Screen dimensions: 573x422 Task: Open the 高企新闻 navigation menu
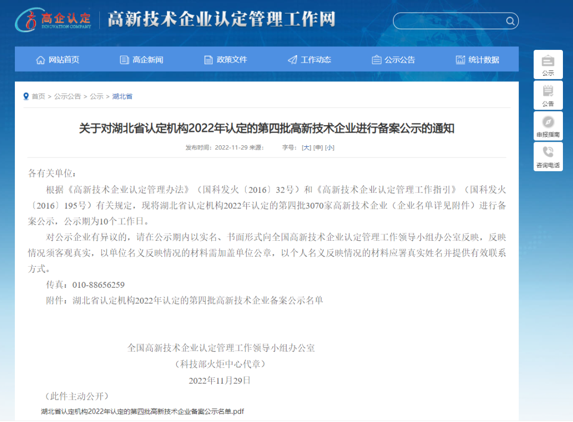(x=142, y=60)
